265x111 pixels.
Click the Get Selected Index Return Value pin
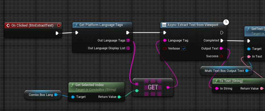(119, 97)
